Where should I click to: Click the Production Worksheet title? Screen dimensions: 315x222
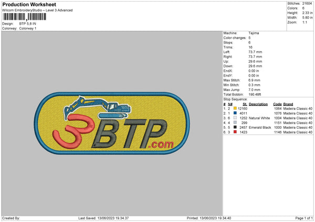click(x=29, y=4)
